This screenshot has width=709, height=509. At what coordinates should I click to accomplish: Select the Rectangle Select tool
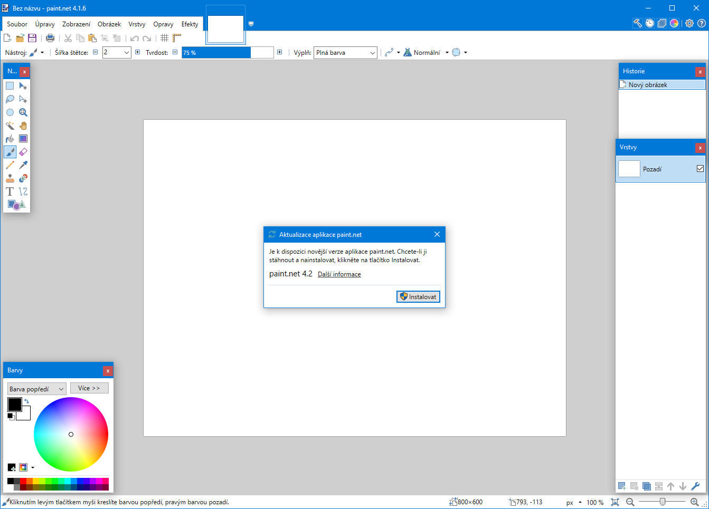(10, 86)
